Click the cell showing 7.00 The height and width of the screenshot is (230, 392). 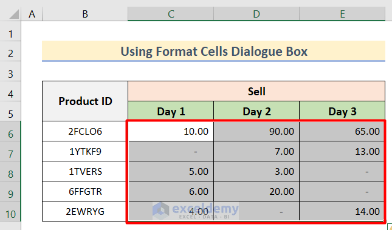coord(256,151)
